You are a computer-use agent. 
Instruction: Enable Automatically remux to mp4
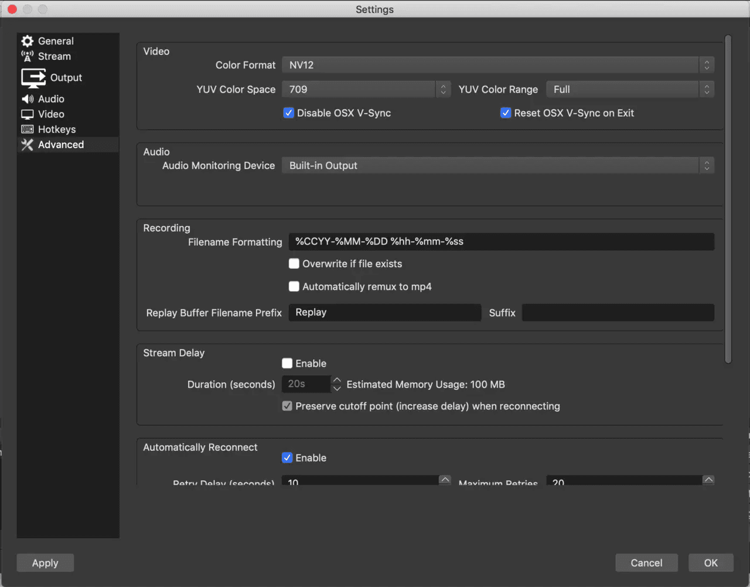pos(294,286)
